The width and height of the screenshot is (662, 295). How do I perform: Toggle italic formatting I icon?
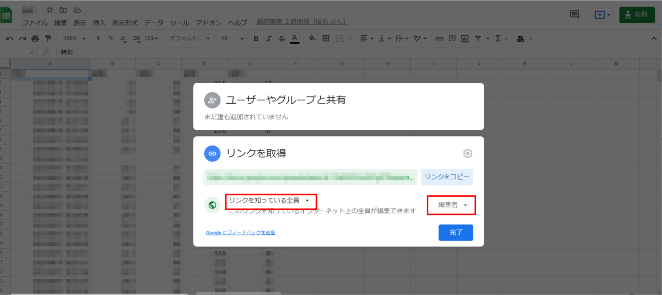[x=268, y=39]
